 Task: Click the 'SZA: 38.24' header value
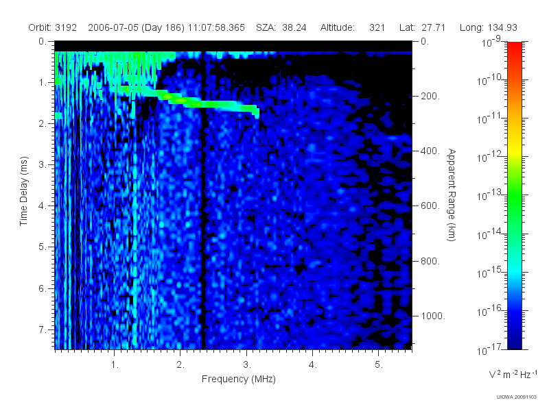[281, 27]
